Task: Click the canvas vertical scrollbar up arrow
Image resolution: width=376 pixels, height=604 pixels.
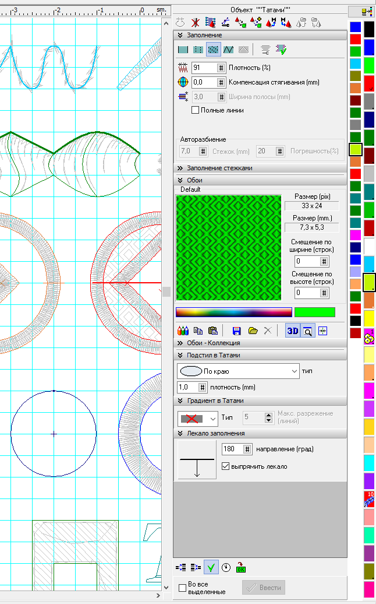Action: click(x=166, y=23)
